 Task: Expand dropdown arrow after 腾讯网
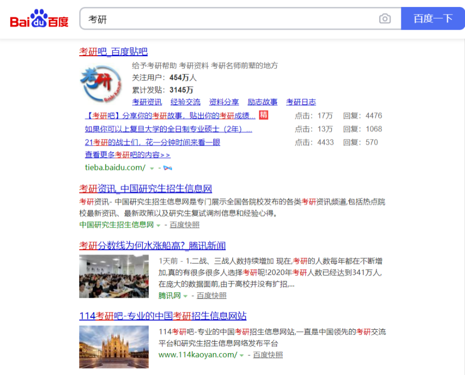186,296
